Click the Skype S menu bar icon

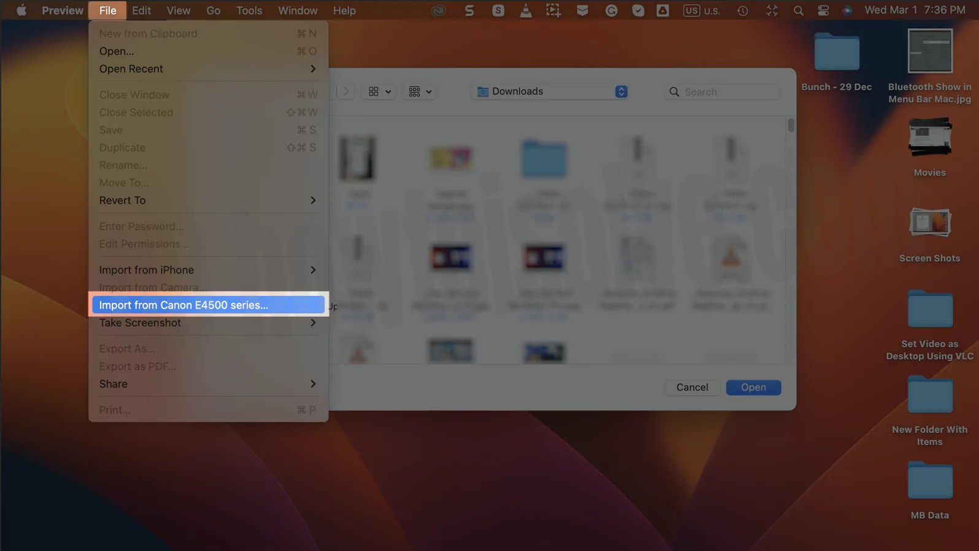coord(498,10)
